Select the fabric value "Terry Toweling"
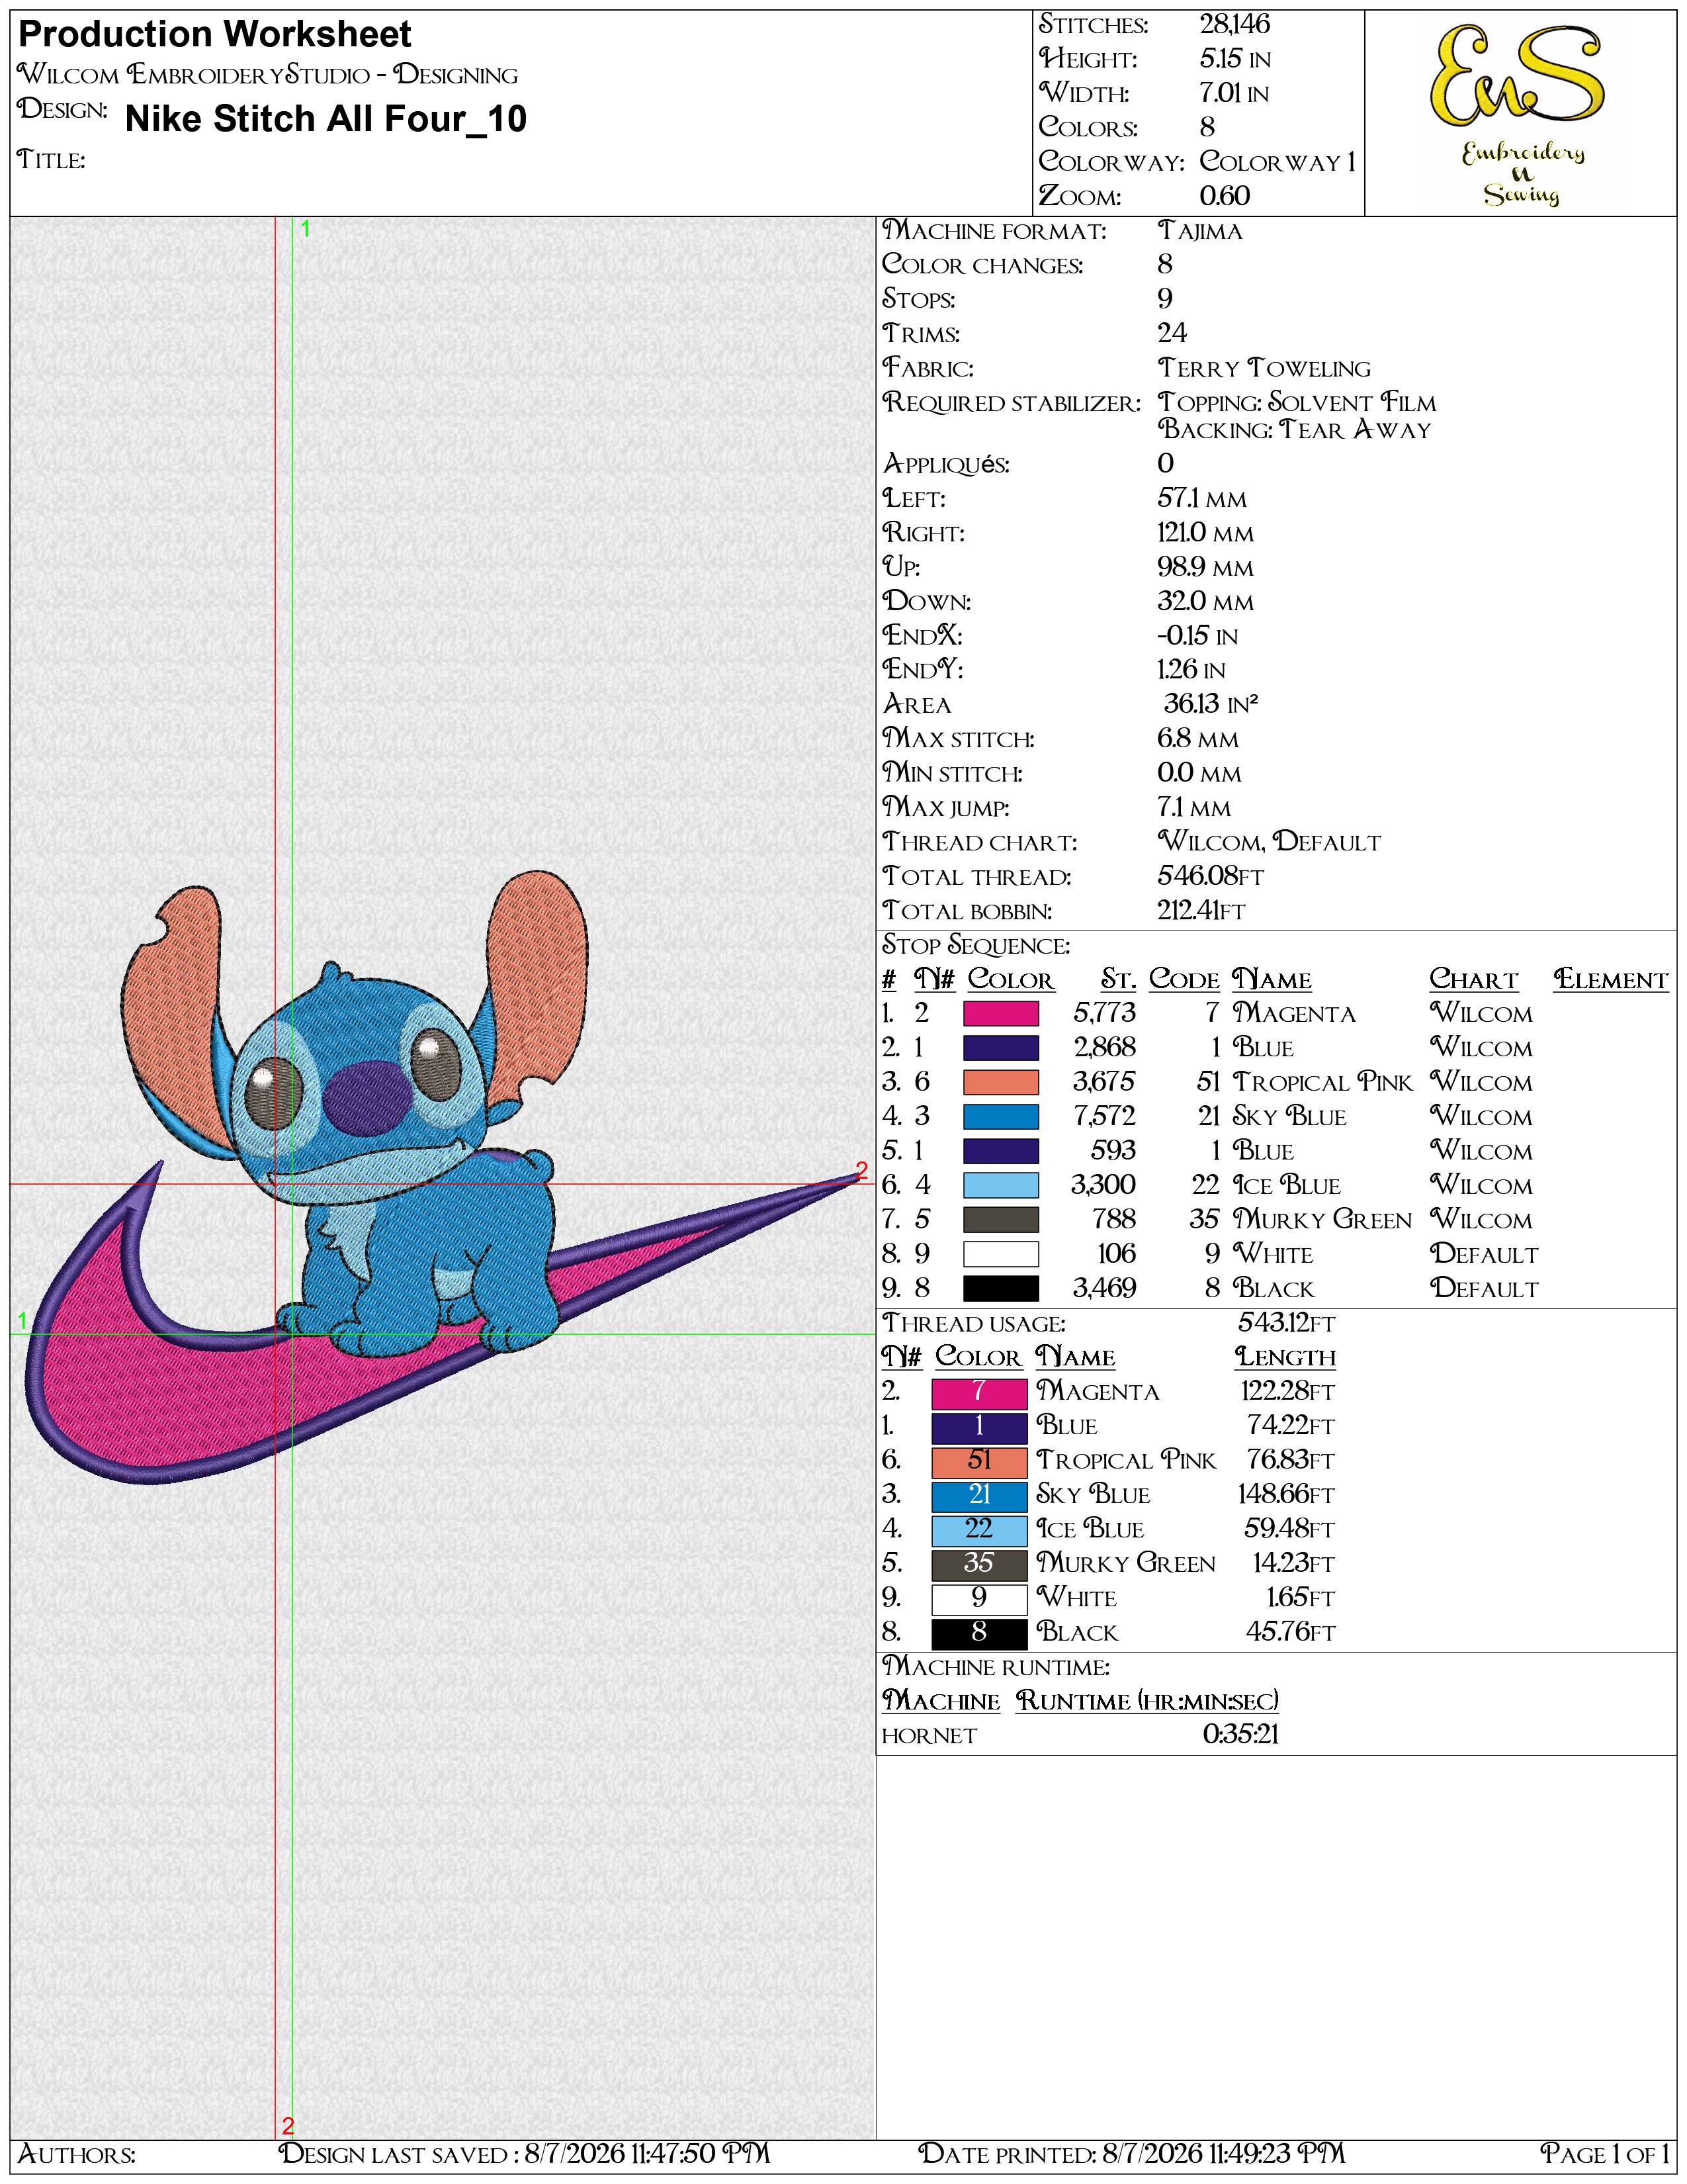1687x2184 pixels. [x=1264, y=368]
